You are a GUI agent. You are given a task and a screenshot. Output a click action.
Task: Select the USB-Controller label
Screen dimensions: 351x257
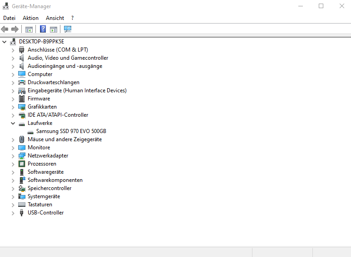click(x=46, y=213)
